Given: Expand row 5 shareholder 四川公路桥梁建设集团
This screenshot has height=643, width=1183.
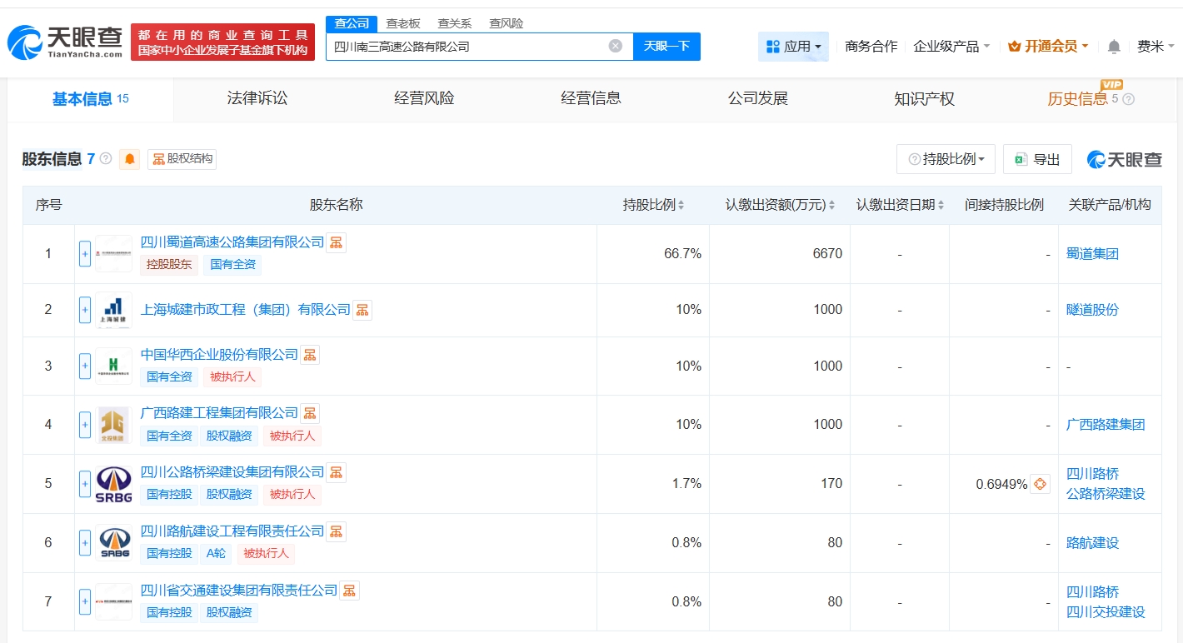Looking at the screenshot, I should 85,484.
